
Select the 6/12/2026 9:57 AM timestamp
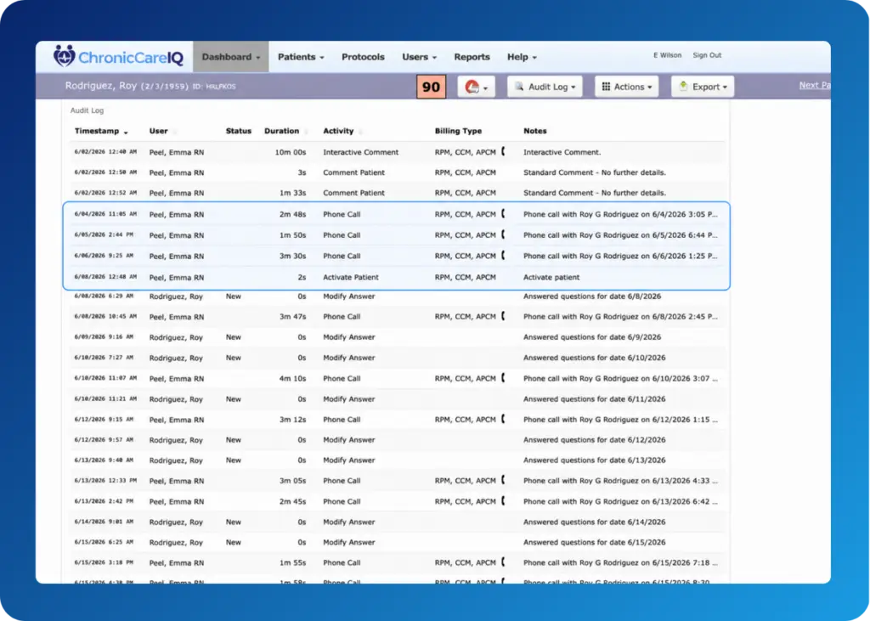pos(104,439)
